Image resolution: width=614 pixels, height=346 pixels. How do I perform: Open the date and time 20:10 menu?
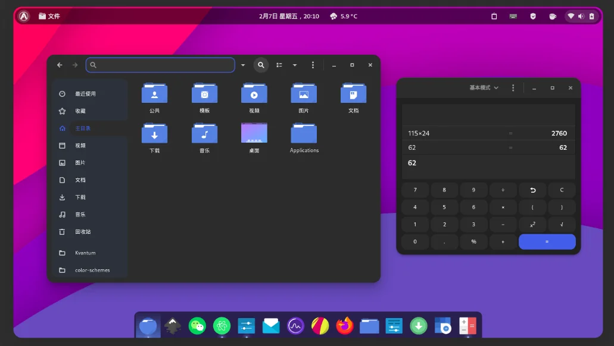tap(289, 16)
